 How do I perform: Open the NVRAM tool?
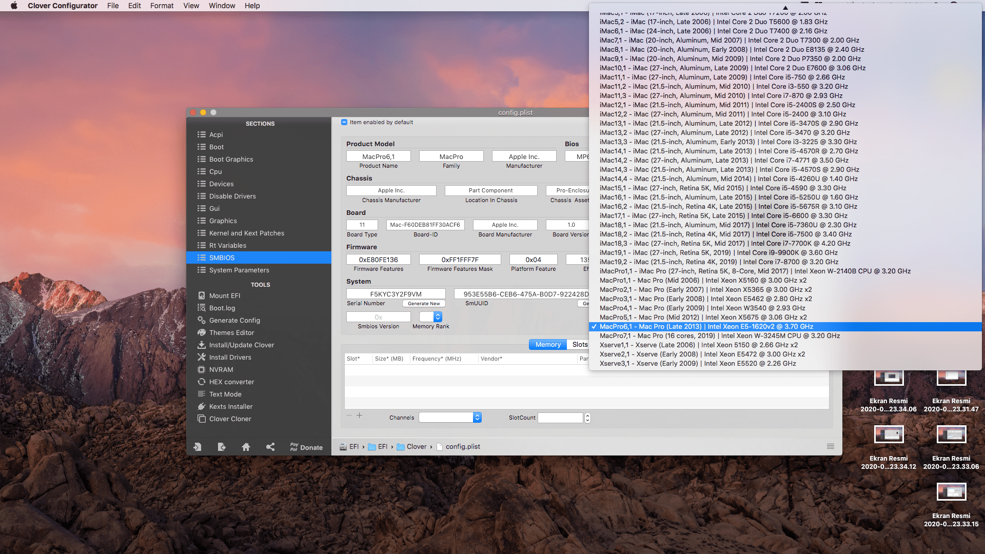point(221,369)
